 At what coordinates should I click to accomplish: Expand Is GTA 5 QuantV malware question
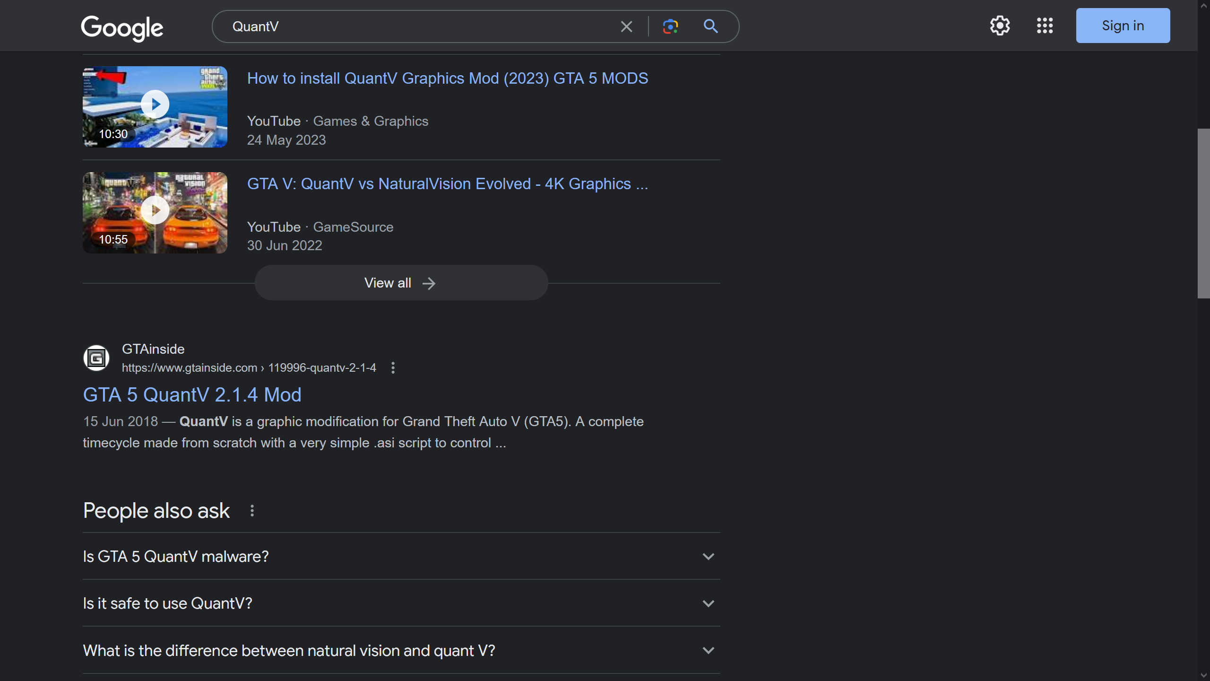[401, 557]
